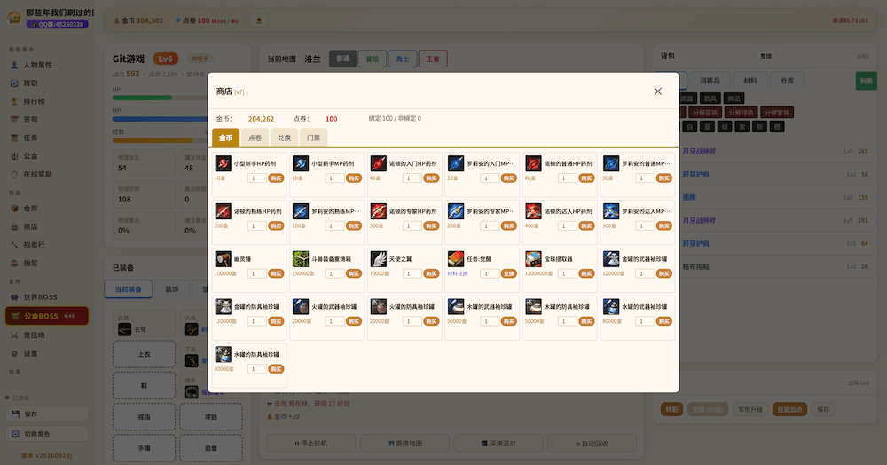
Task: Click the 任务:觉醒 book icon
Action: point(455,259)
